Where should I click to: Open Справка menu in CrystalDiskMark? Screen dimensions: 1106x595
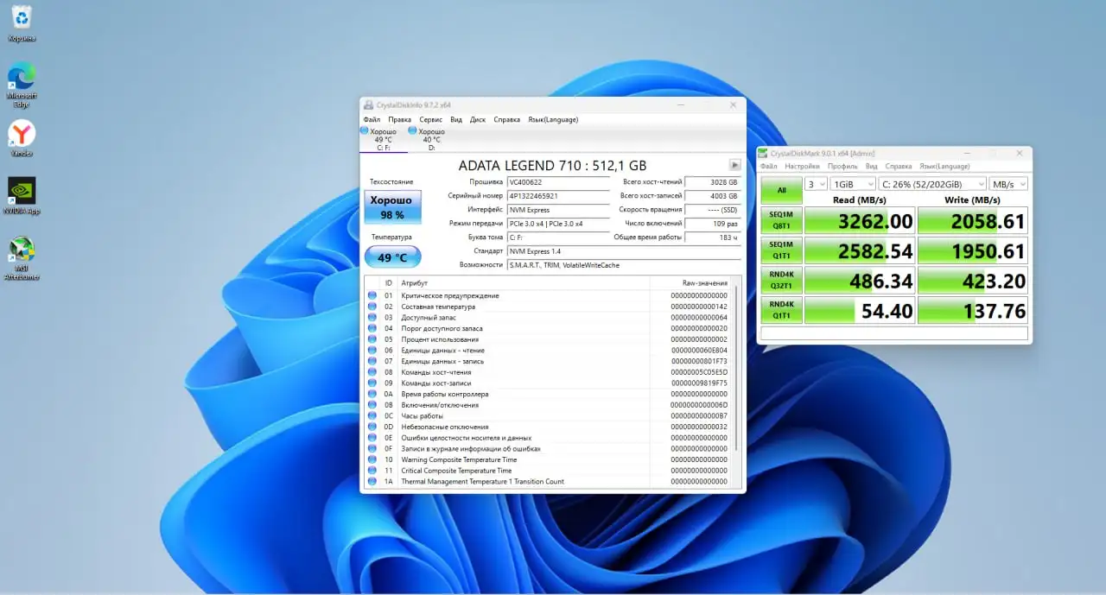point(899,166)
